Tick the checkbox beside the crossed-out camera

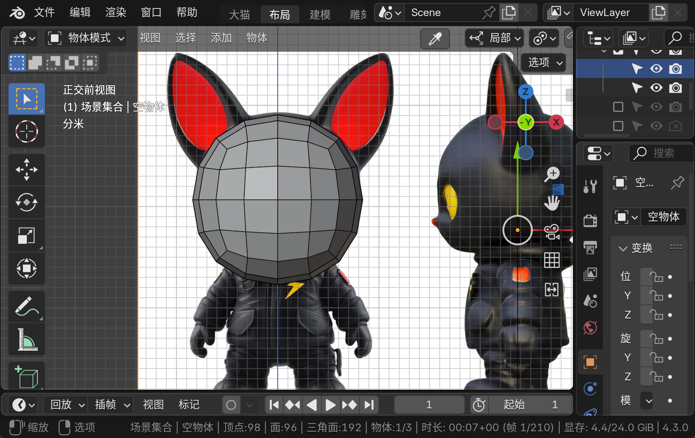[618, 126]
